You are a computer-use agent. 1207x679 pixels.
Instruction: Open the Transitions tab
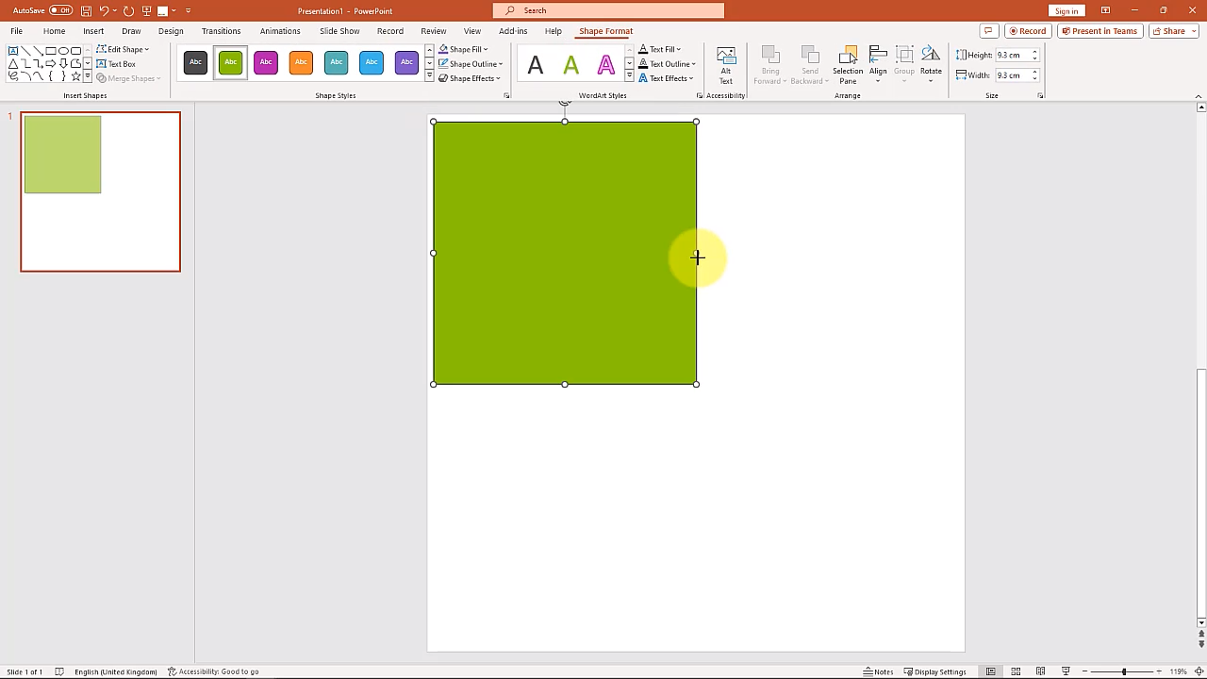[221, 31]
